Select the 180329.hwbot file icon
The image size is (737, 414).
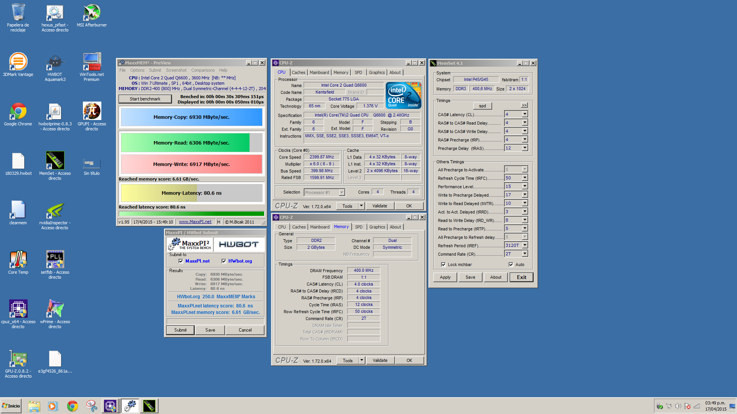(18, 164)
